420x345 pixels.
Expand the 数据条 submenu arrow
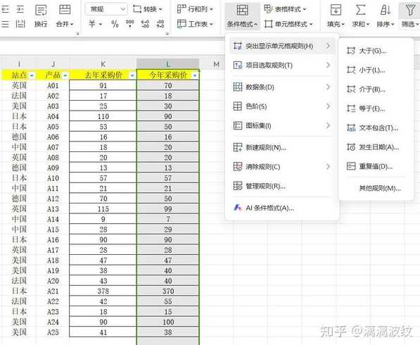328,87
